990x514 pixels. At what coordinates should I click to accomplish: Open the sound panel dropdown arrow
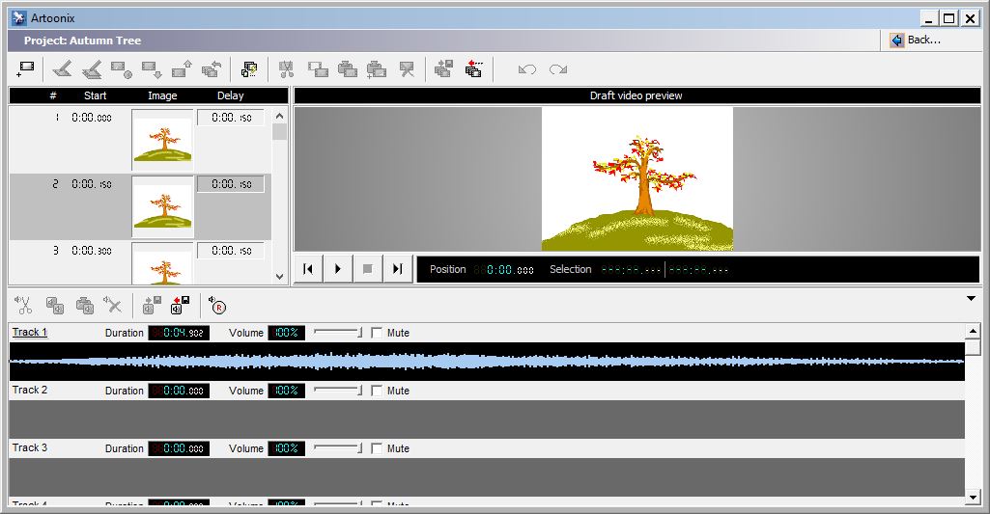(x=971, y=299)
